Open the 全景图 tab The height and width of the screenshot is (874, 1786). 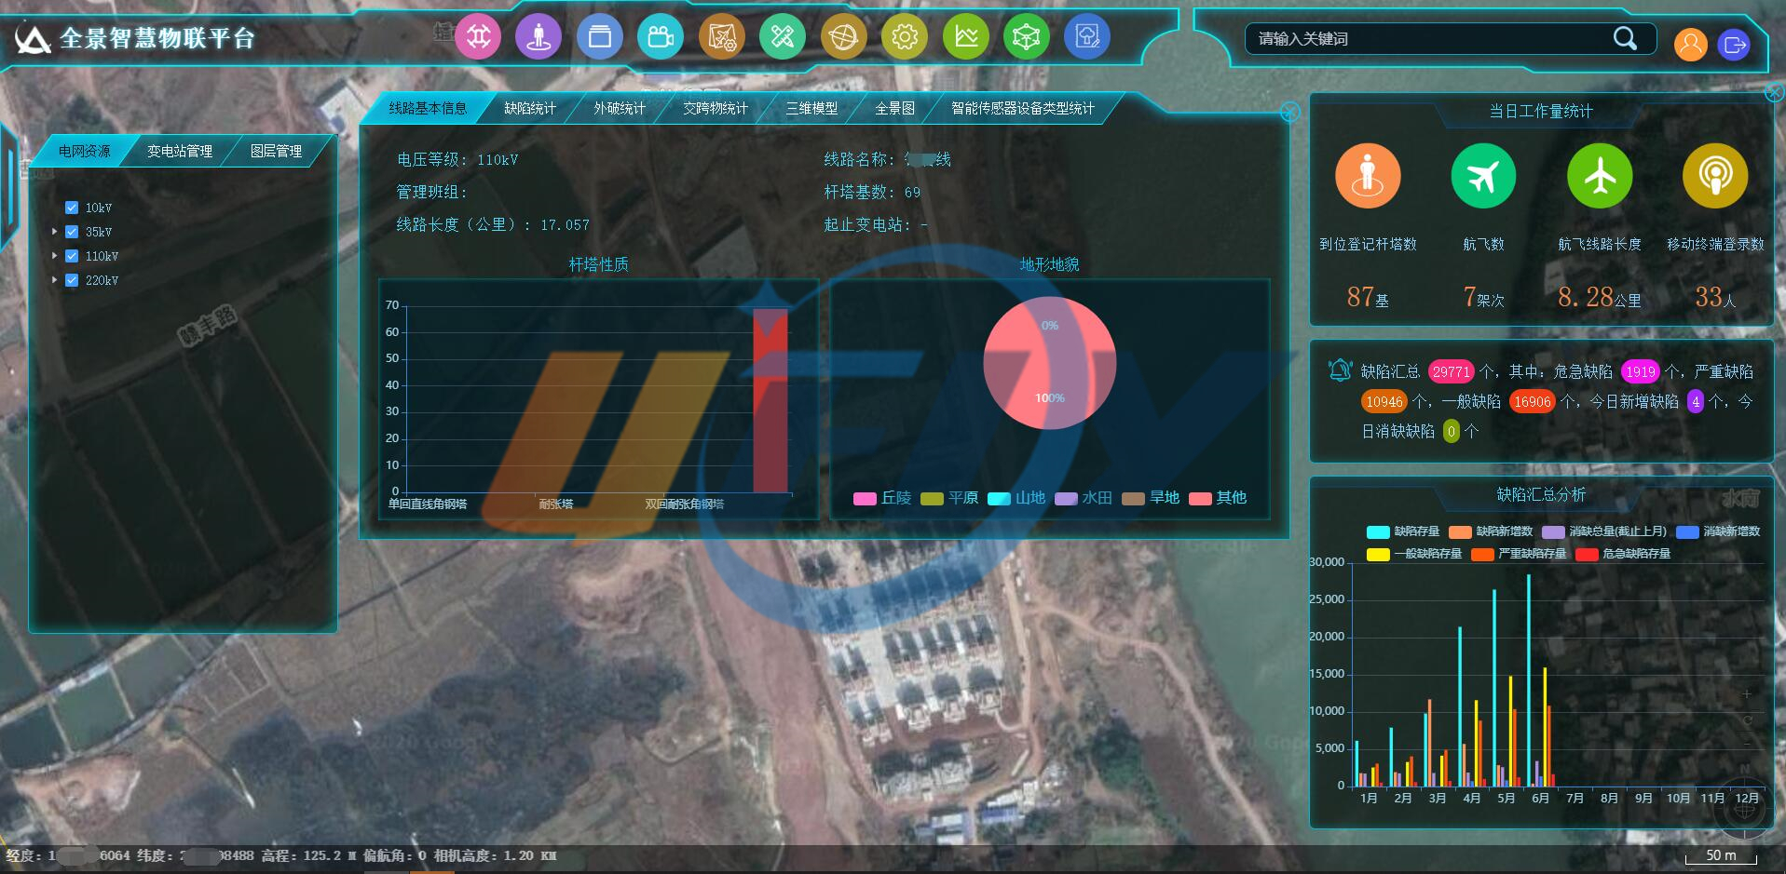click(894, 108)
